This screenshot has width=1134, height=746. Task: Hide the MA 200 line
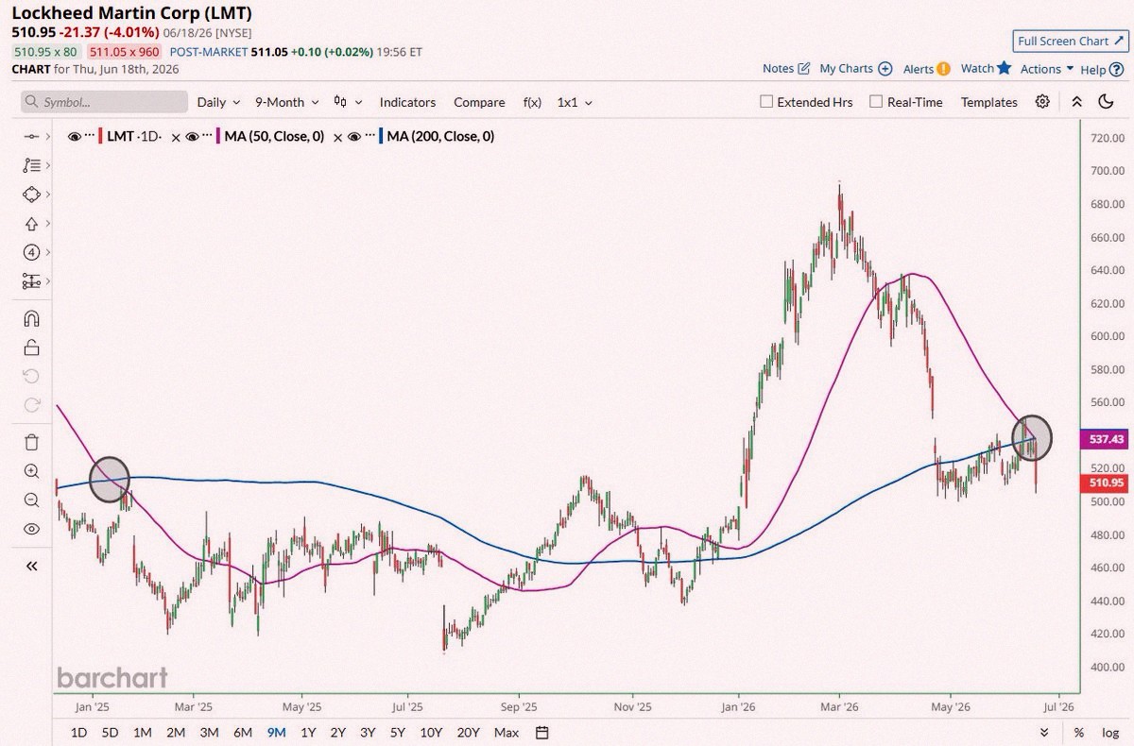353,137
